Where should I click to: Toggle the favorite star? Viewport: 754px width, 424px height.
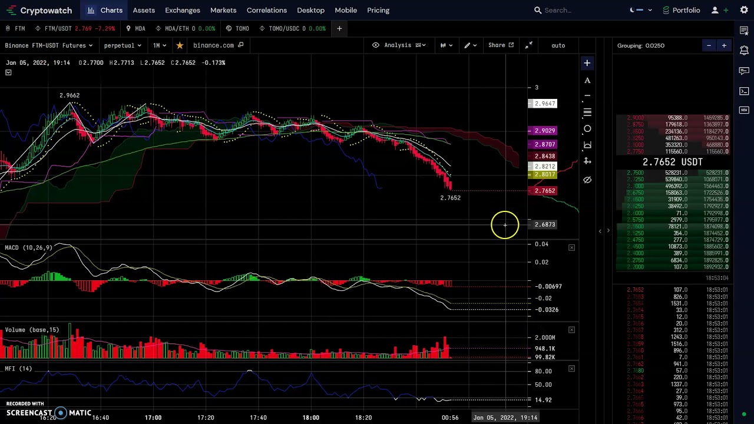[180, 45]
